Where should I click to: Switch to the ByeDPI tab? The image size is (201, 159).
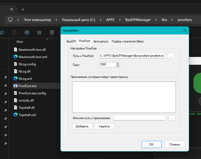coord(71,41)
